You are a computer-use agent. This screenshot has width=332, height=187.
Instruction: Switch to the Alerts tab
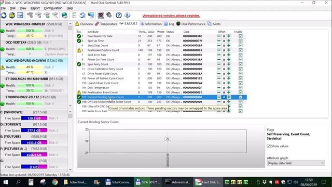point(214,24)
